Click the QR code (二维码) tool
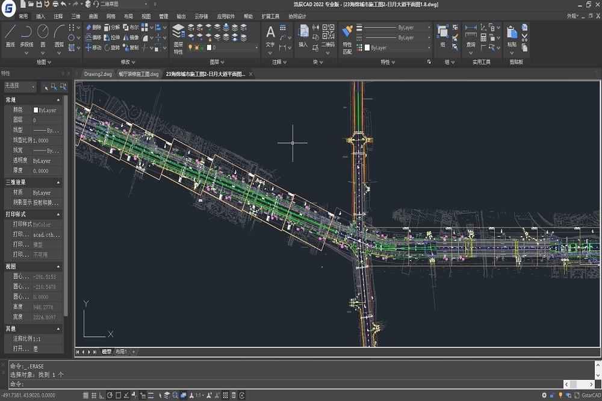This screenshot has height=401, width=602. pos(328,36)
